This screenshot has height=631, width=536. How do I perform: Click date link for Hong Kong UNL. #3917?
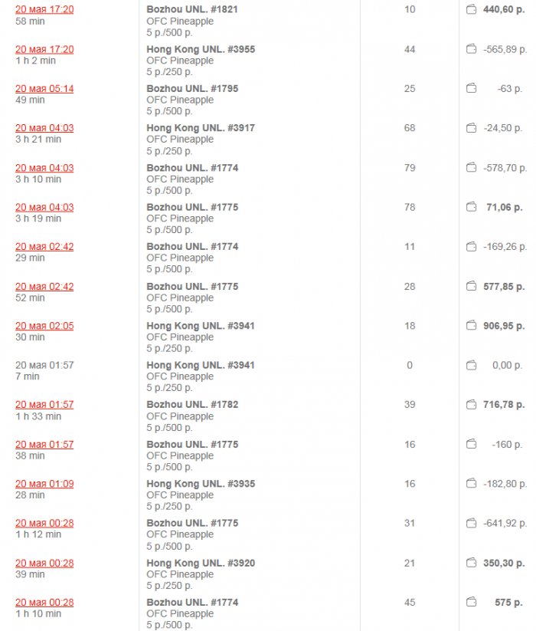[44, 128]
